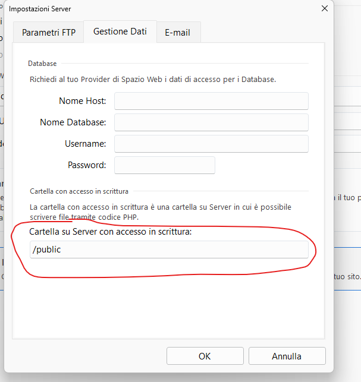The image size is (361, 382).
Task: Click the /public server folder field
Action: pos(169,250)
